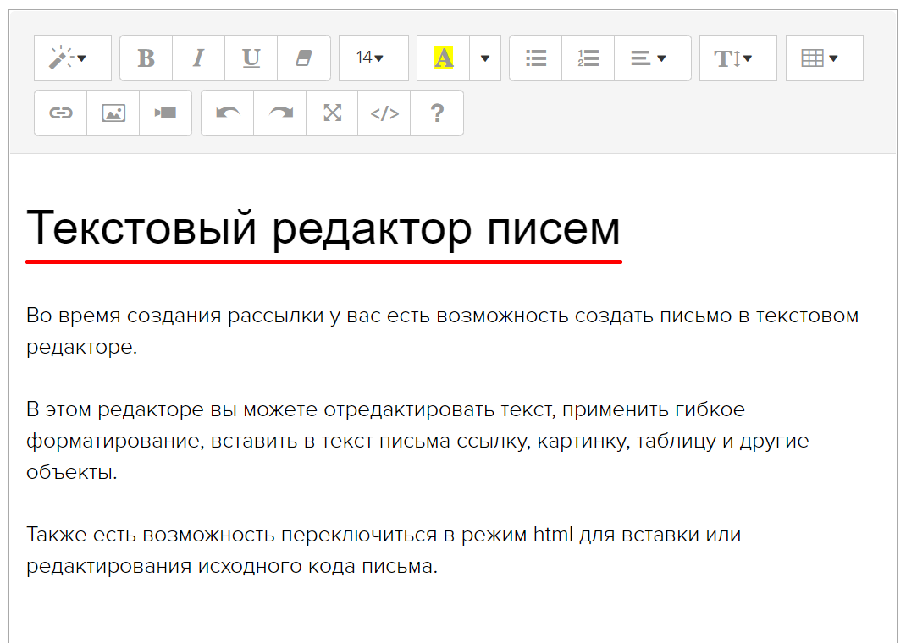The width and height of the screenshot is (906, 643).
Task: Toggle italic formatting
Action: 198,58
